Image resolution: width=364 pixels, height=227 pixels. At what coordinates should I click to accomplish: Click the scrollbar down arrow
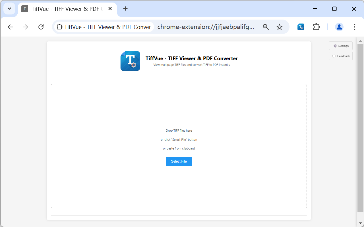pyautogui.click(x=360, y=223)
